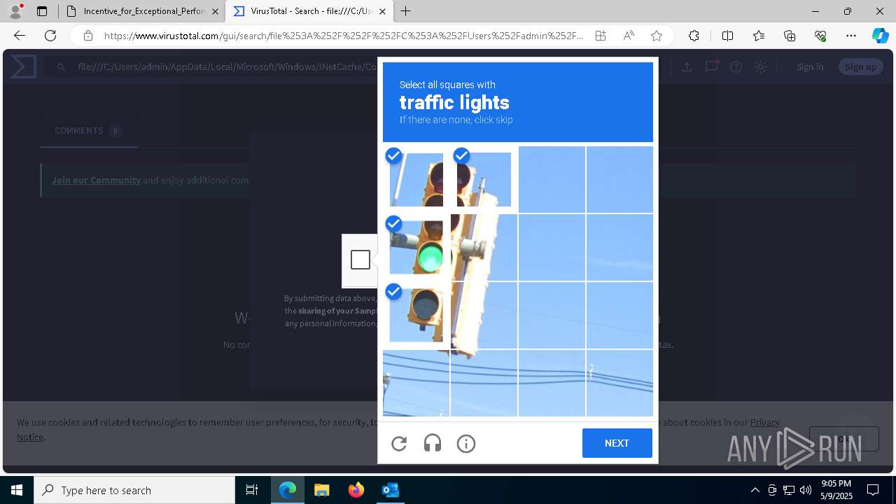Open volume control in tray
Screen dimensions: 896x504
(806, 490)
